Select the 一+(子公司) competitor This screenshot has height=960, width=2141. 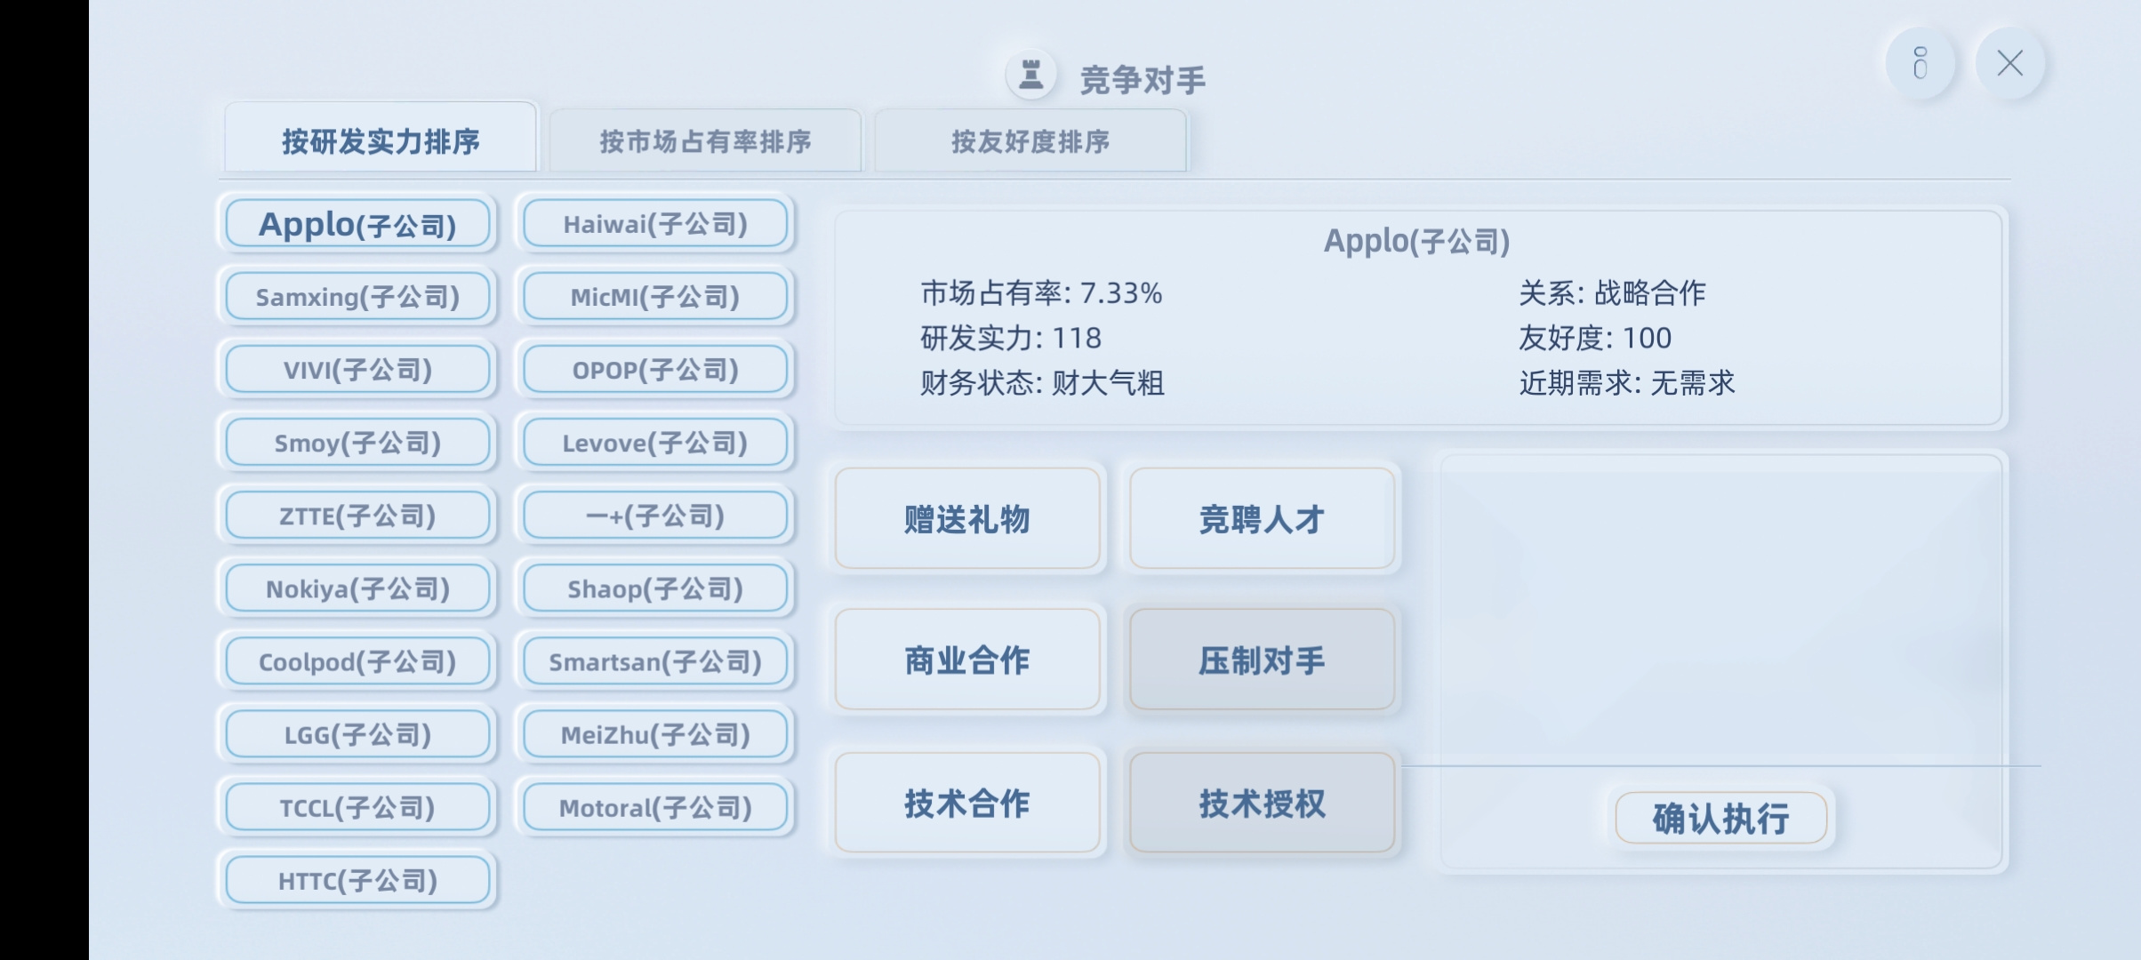click(x=655, y=516)
